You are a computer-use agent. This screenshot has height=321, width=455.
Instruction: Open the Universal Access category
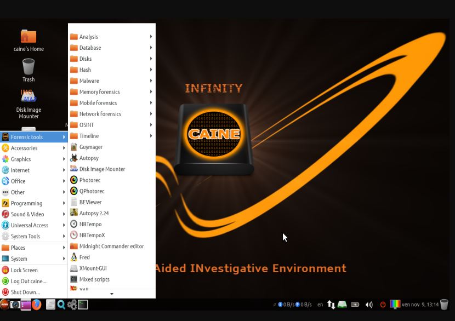tap(33, 225)
